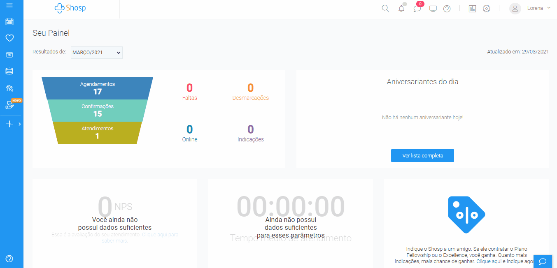Click the 'Seu Painel' heading
The height and width of the screenshot is (268, 557).
coord(51,33)
